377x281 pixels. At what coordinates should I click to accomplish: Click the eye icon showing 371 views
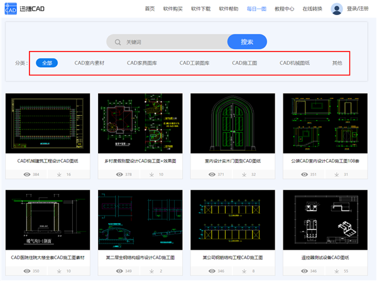[x=212, y=174]
